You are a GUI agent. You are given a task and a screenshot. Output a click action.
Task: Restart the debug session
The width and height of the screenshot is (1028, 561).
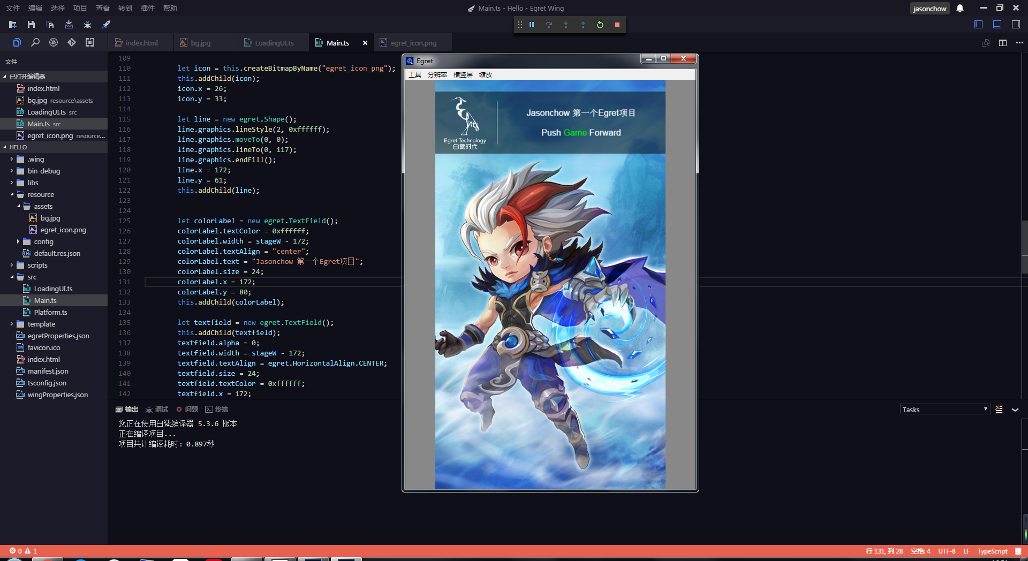point(600,25)
